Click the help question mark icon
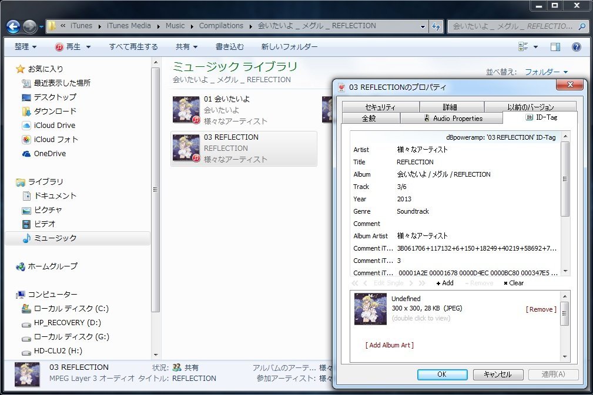593x395 pixels. (x=577, y=47)
